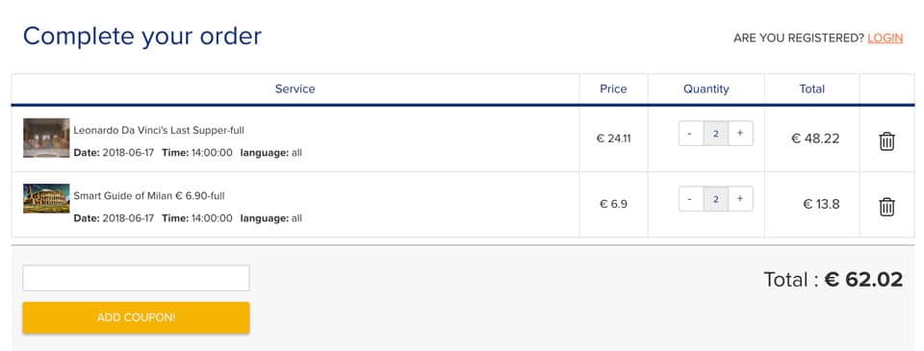The width and height of the screenshot is (924, 351).
Task: Click the Total column header
Action: 812,88
